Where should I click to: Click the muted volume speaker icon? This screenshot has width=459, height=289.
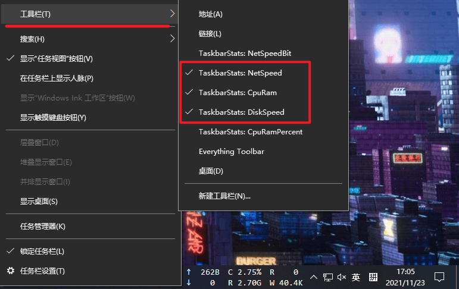tap(342, 277)
